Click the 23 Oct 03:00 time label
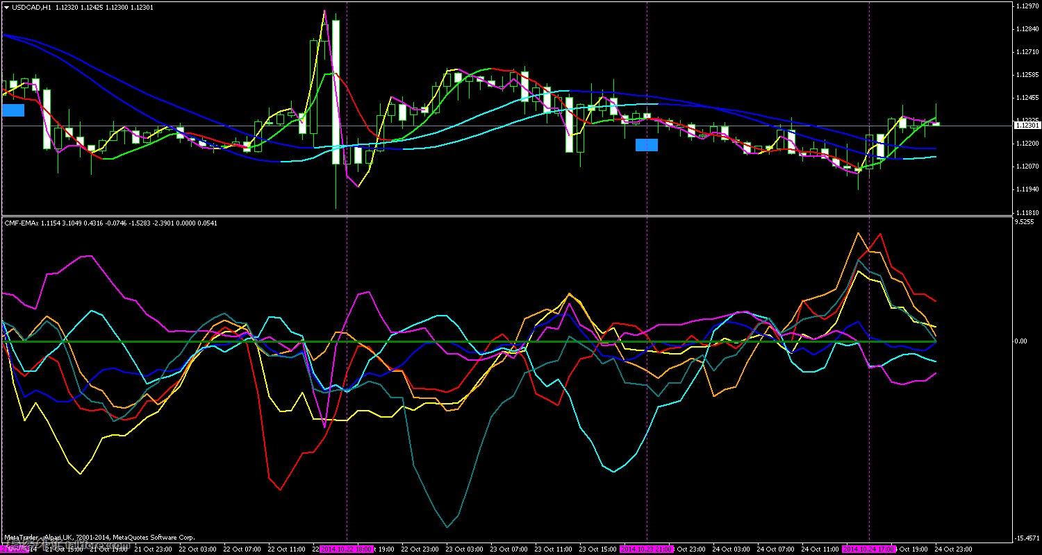Screen dimensions: 1042x555 click(x=465, y=549)
